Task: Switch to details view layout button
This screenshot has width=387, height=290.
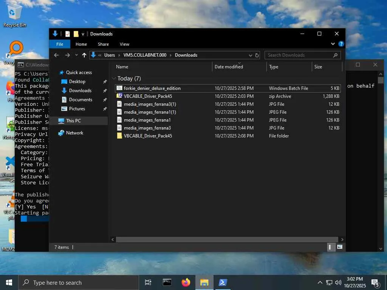Action: point(330,247)
